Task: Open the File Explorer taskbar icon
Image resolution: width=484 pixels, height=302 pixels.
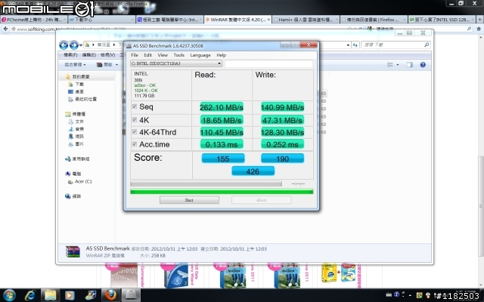Action: point(50,295)
